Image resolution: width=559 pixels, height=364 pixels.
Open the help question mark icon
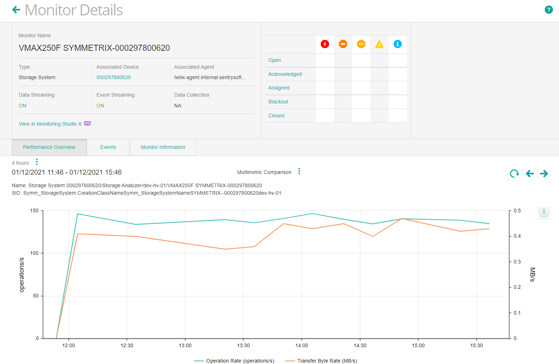point(548,10)
